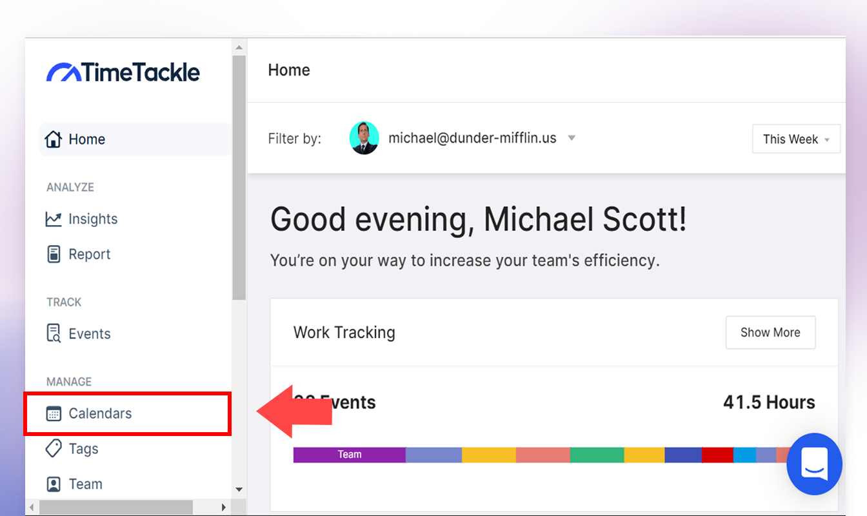Click the Events search-document icon

[54, 333]
